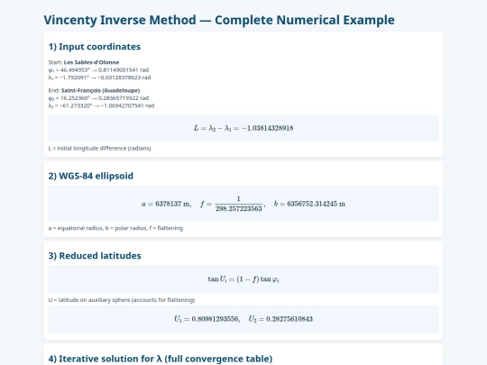Image resolution: width=487 pixels, height=365 pixels.
Task: Click the b = 6356752.314245 m value
Action: [x=309, y=204]
